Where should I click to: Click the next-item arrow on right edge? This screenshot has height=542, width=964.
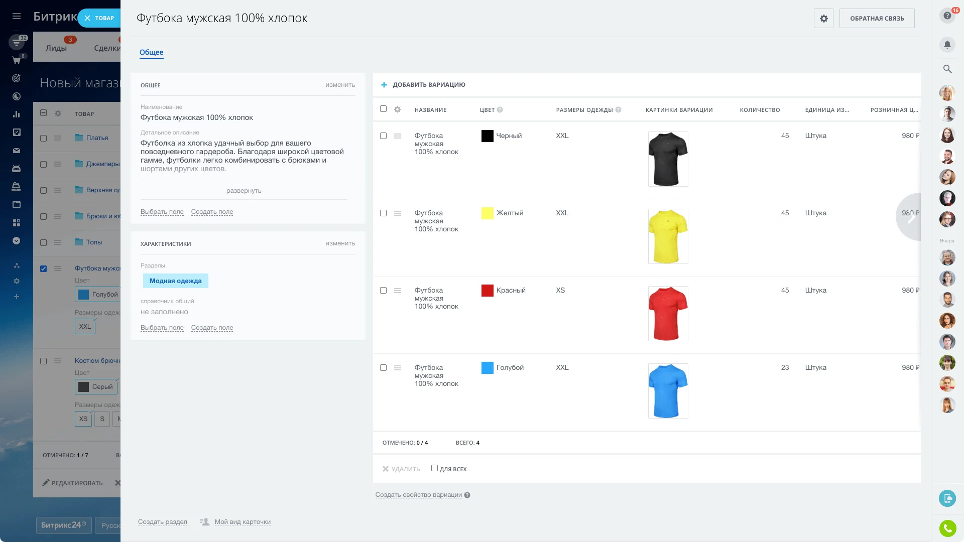911,216
